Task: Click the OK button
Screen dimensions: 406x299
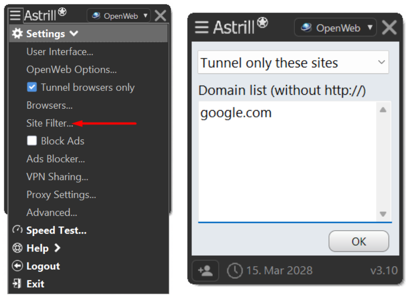Action: click(x=358, y=241)
